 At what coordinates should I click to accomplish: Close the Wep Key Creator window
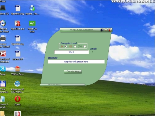coord(110,30)
